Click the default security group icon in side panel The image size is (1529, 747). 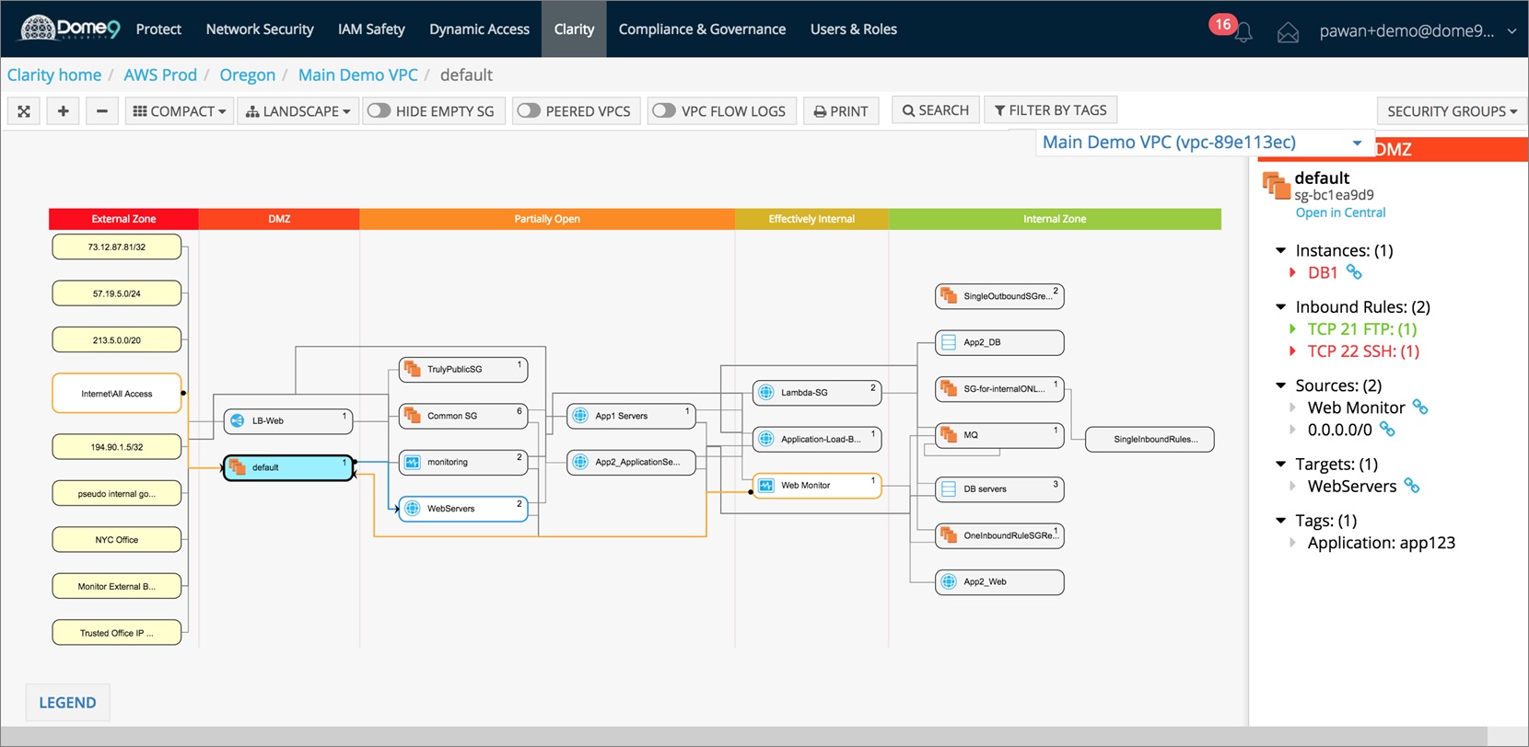(1276, 185)
